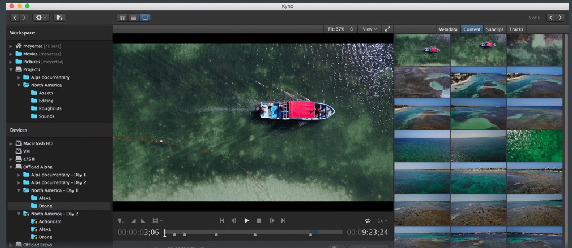Open the Fit 37% zoom dropdown

tap(340, 29)
